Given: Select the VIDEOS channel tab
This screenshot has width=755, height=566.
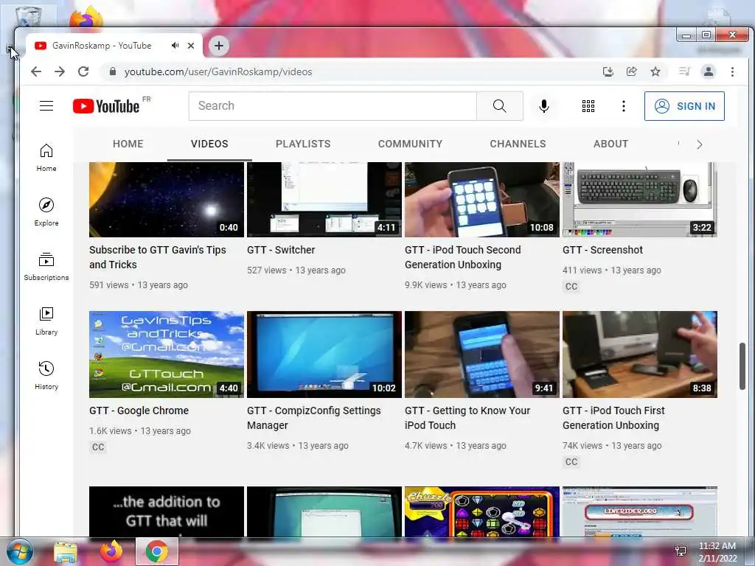Looking at the screenshot, I should 209,144.
